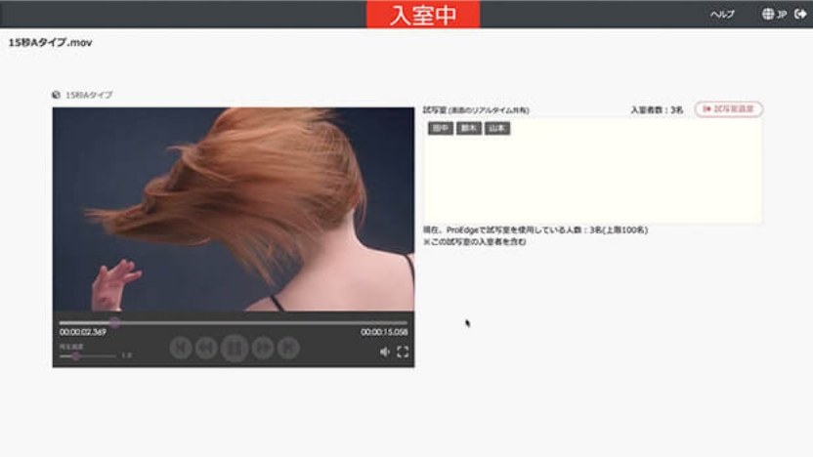Click the playback speed slider handle
This screenshot has width=813, height=457.
(75, 355)
